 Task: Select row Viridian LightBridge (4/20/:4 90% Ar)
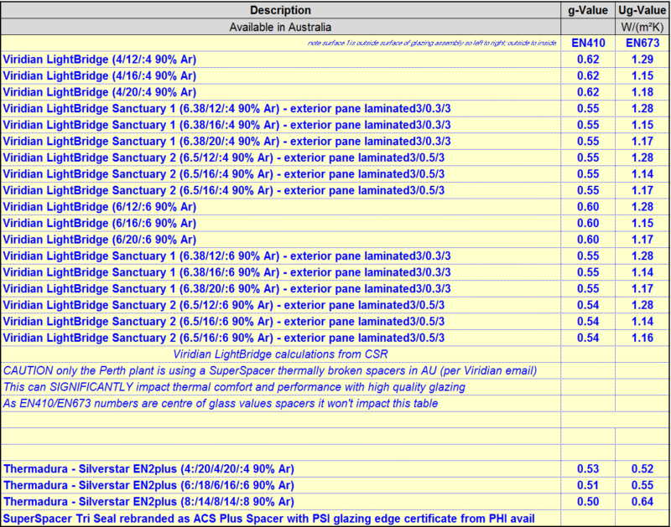pyautogui.click(x=335, y=92)
